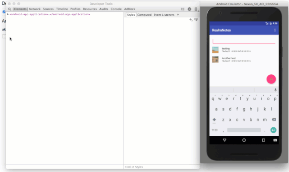Focus the note text input in RealmNotes
The width and height of the screenshot is (289, 172).
tap(244, 41)
